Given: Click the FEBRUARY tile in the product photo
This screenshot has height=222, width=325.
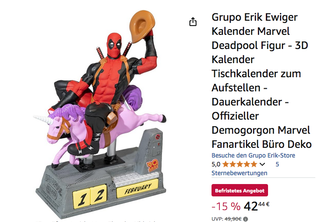Looking at the screenshot, I should (x=137, y=188).
